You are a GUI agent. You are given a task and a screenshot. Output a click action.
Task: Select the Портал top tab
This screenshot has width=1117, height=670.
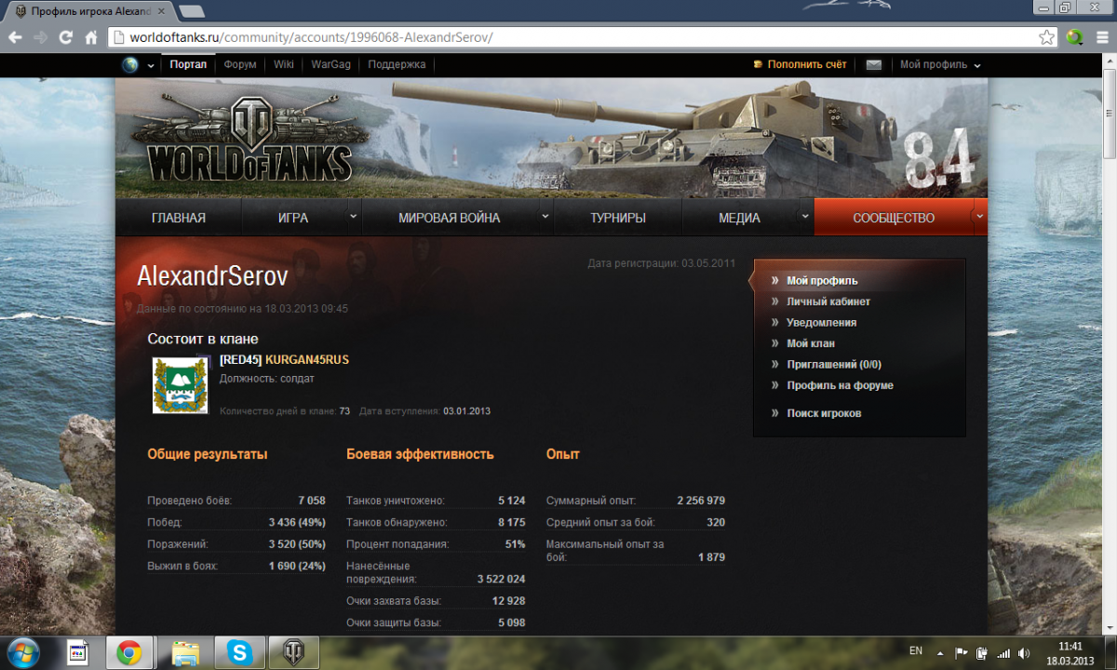pyautogui.click(x=188, y=65)
